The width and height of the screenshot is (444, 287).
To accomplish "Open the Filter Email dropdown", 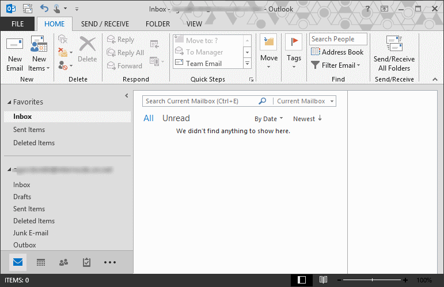I will coord(336,65).
